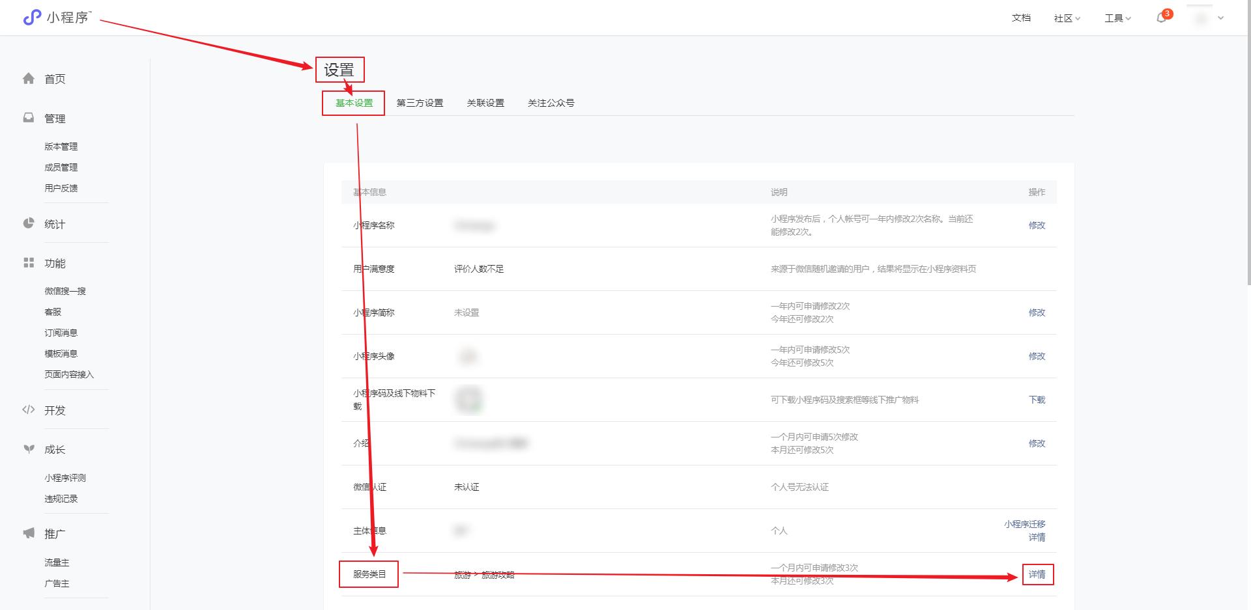This screenshot has height=610, width=1251.
Task: Click the grid icon beside 功能
Action: click(x=29, y=262)
